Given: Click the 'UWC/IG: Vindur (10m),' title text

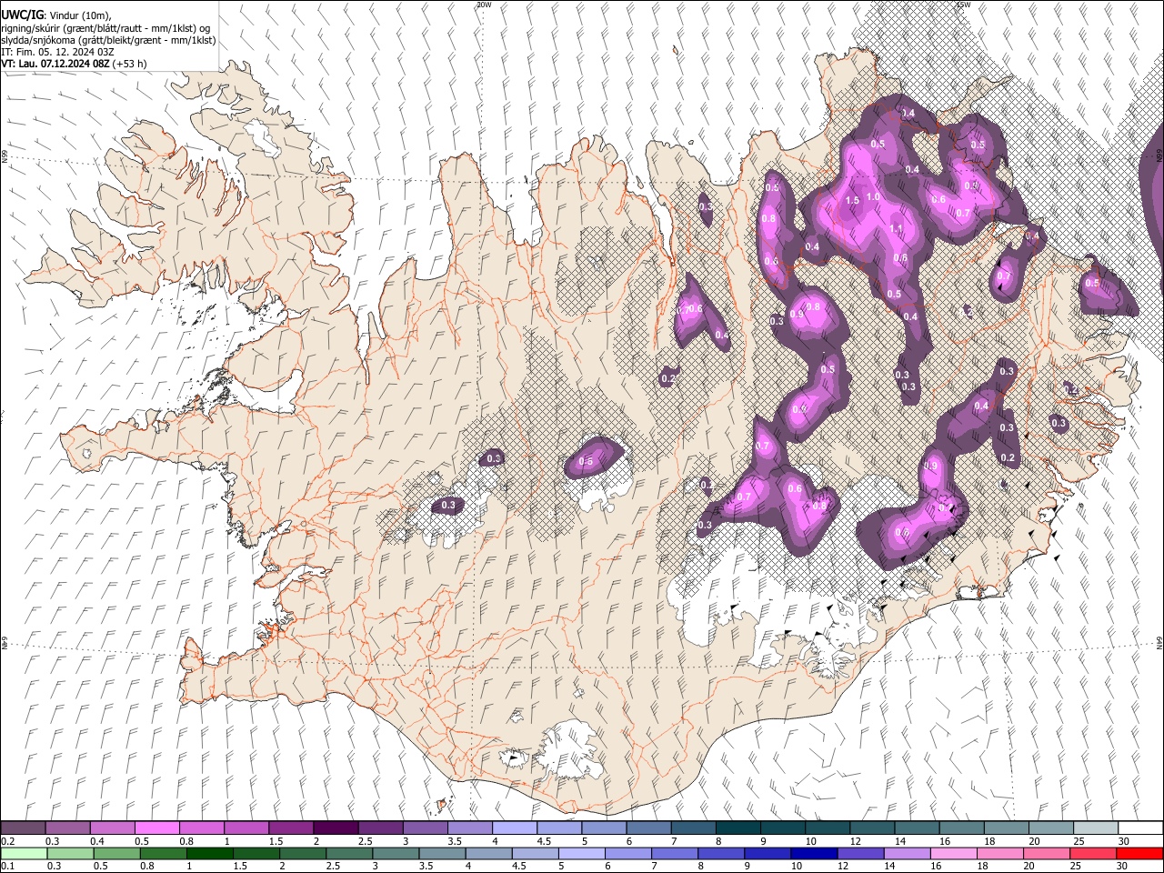Looking at the screenshot, I should coord(56,15).
